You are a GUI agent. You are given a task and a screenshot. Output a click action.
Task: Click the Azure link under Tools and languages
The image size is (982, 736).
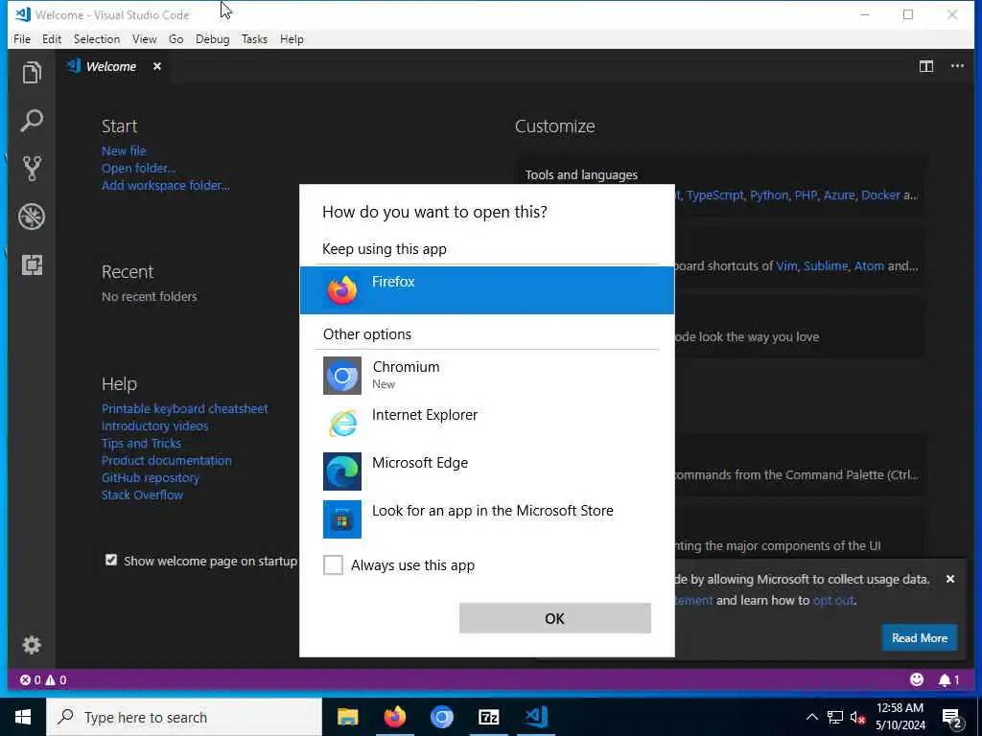point(839,195)
